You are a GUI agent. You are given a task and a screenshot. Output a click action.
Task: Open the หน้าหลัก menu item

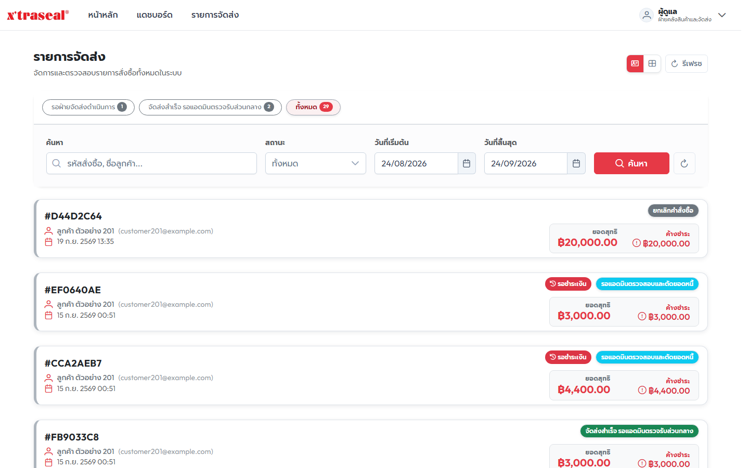103,15
